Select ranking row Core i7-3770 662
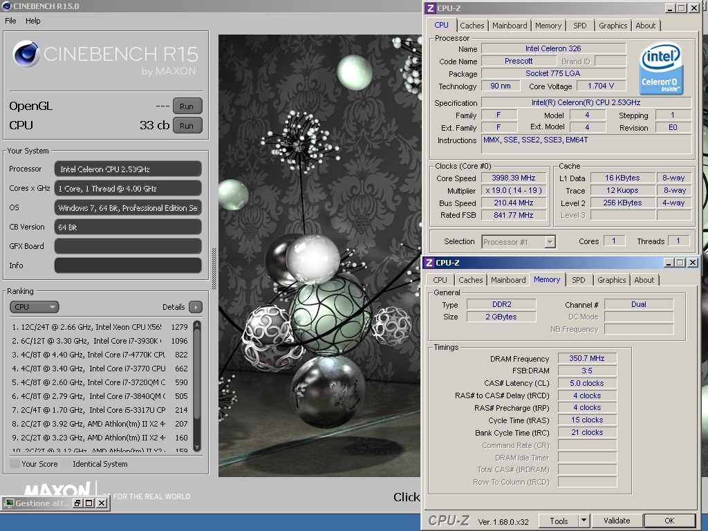708x531 pixels. point(100,369)
